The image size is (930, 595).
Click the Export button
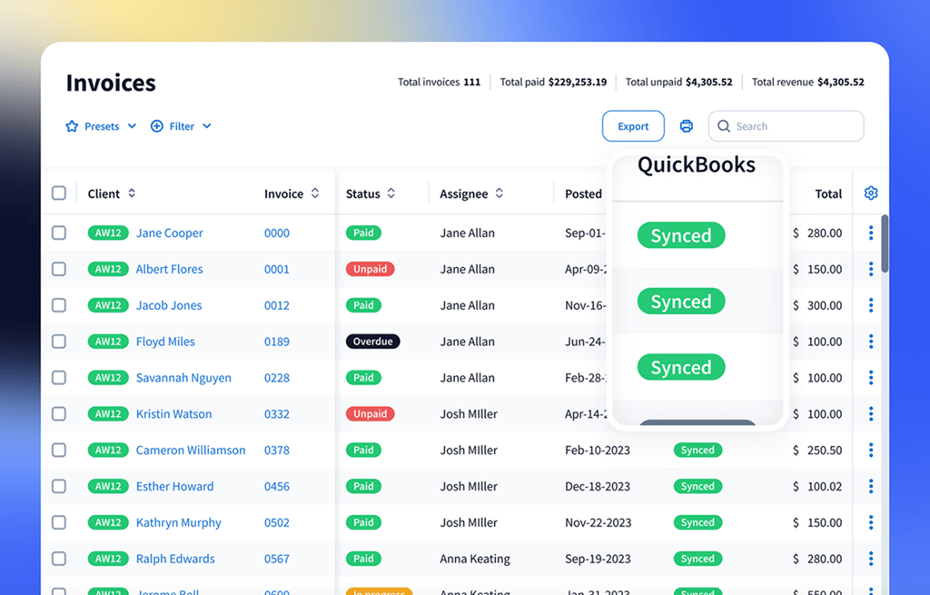pyautogui.click(x=633, y=126)
